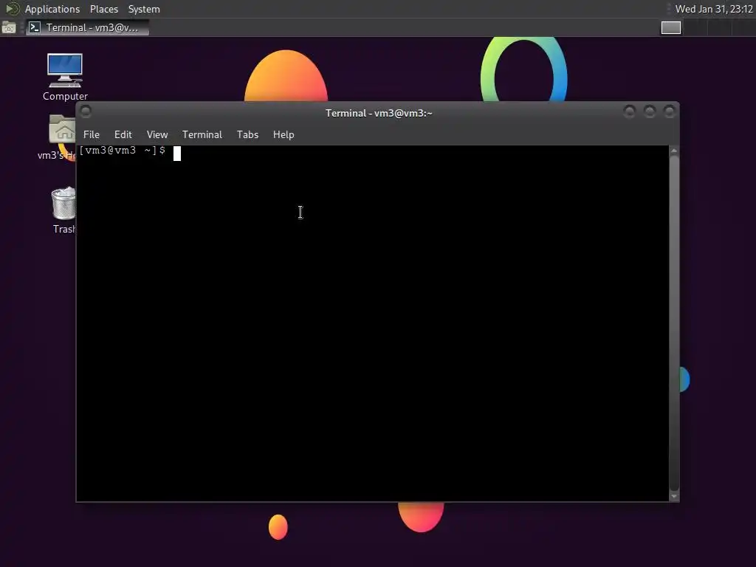The height and width of the screenshot is (567, 756).
Task: Close the Terminal window
Action: (x=669, y=112)
